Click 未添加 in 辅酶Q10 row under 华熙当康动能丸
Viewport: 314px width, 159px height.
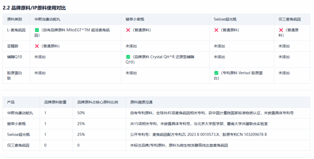[40, 57]
